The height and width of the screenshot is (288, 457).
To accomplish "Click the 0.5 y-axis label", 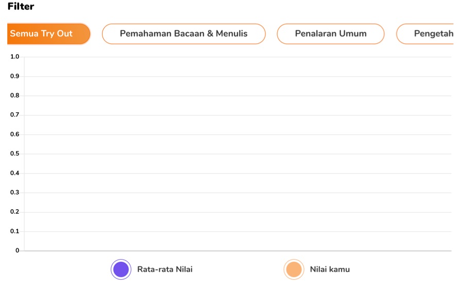I will pos(14,154).
